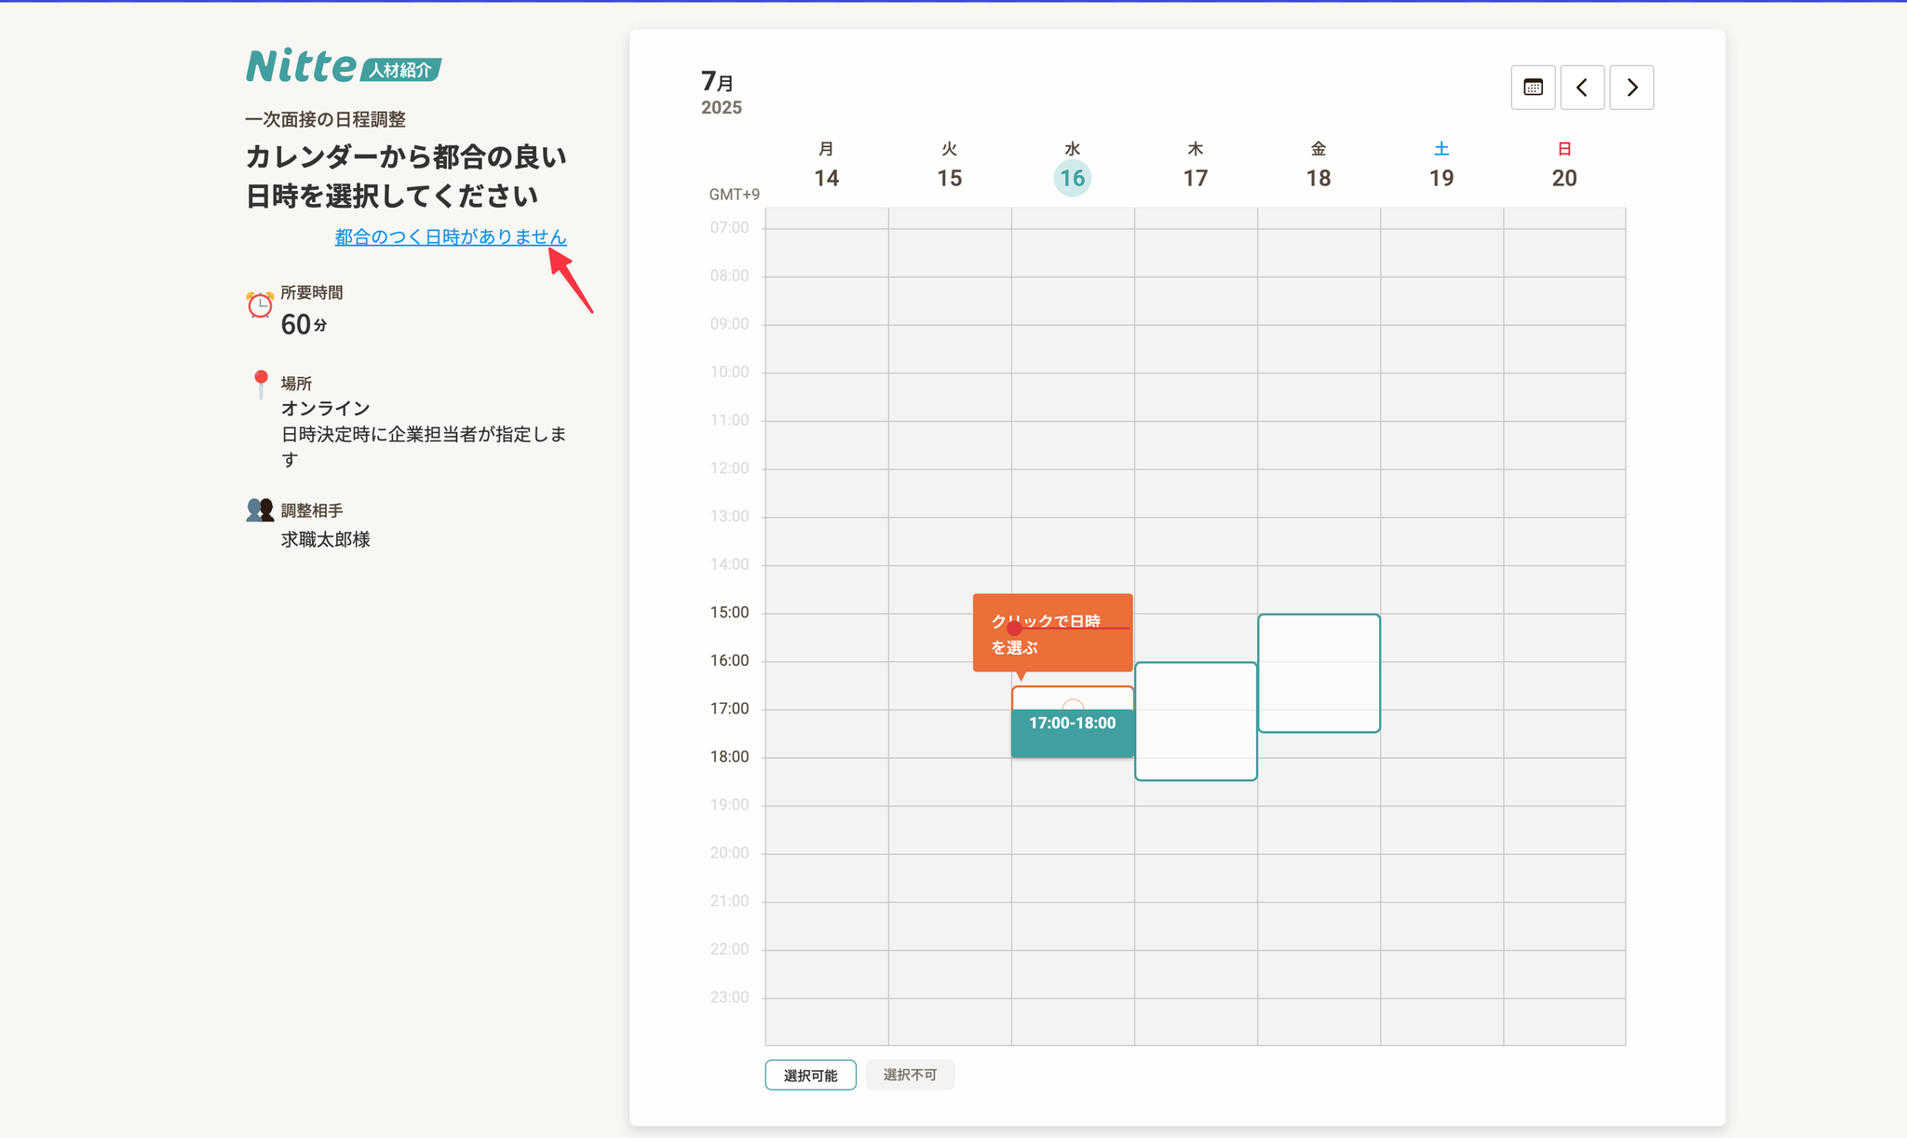Screen dimensions: 1907x1138
Task: Go to the previous week
Action: pyautogui.click(x=1582, y=88)
